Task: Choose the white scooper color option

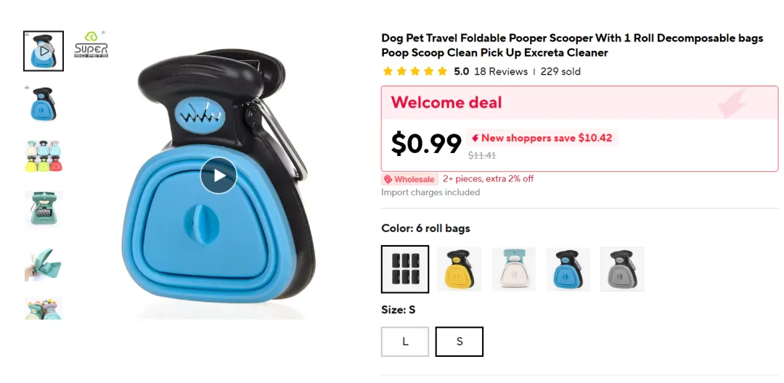Action: pos(513,269)
